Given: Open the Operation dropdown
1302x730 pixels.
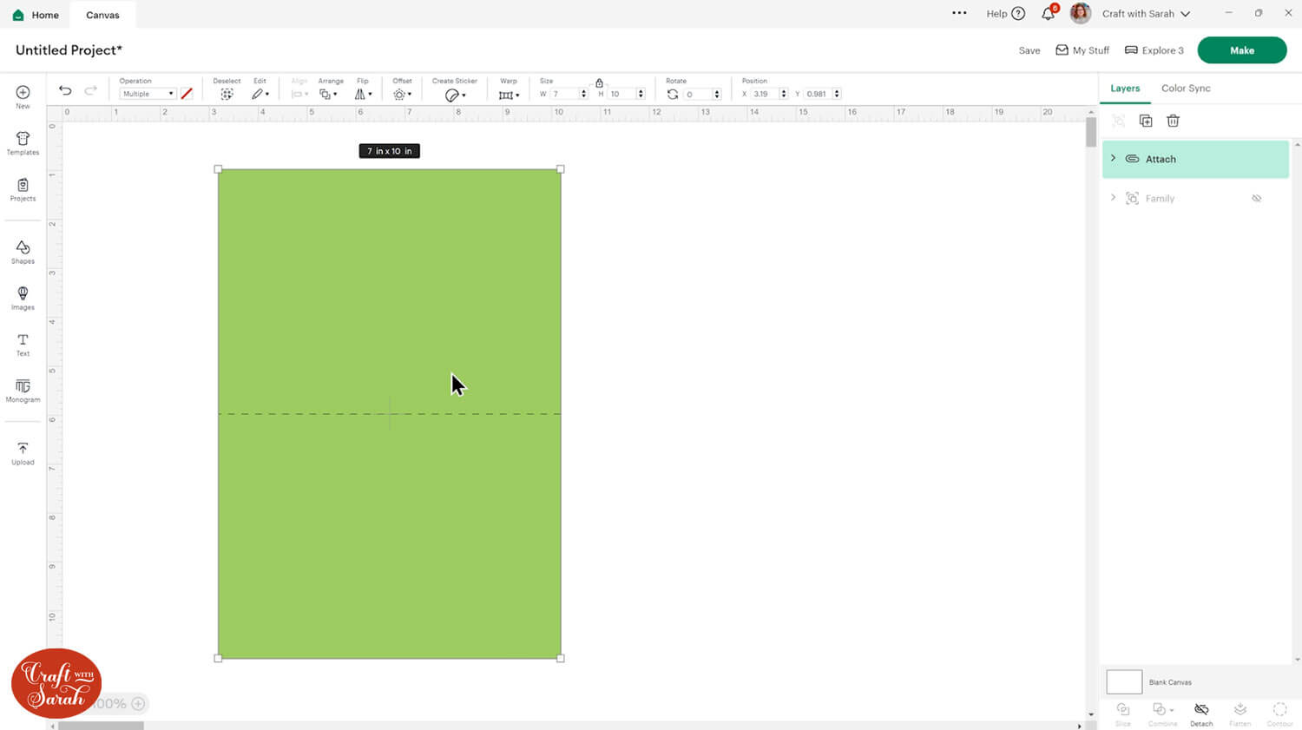Looking at the screenshot, I should coord(148,94).
